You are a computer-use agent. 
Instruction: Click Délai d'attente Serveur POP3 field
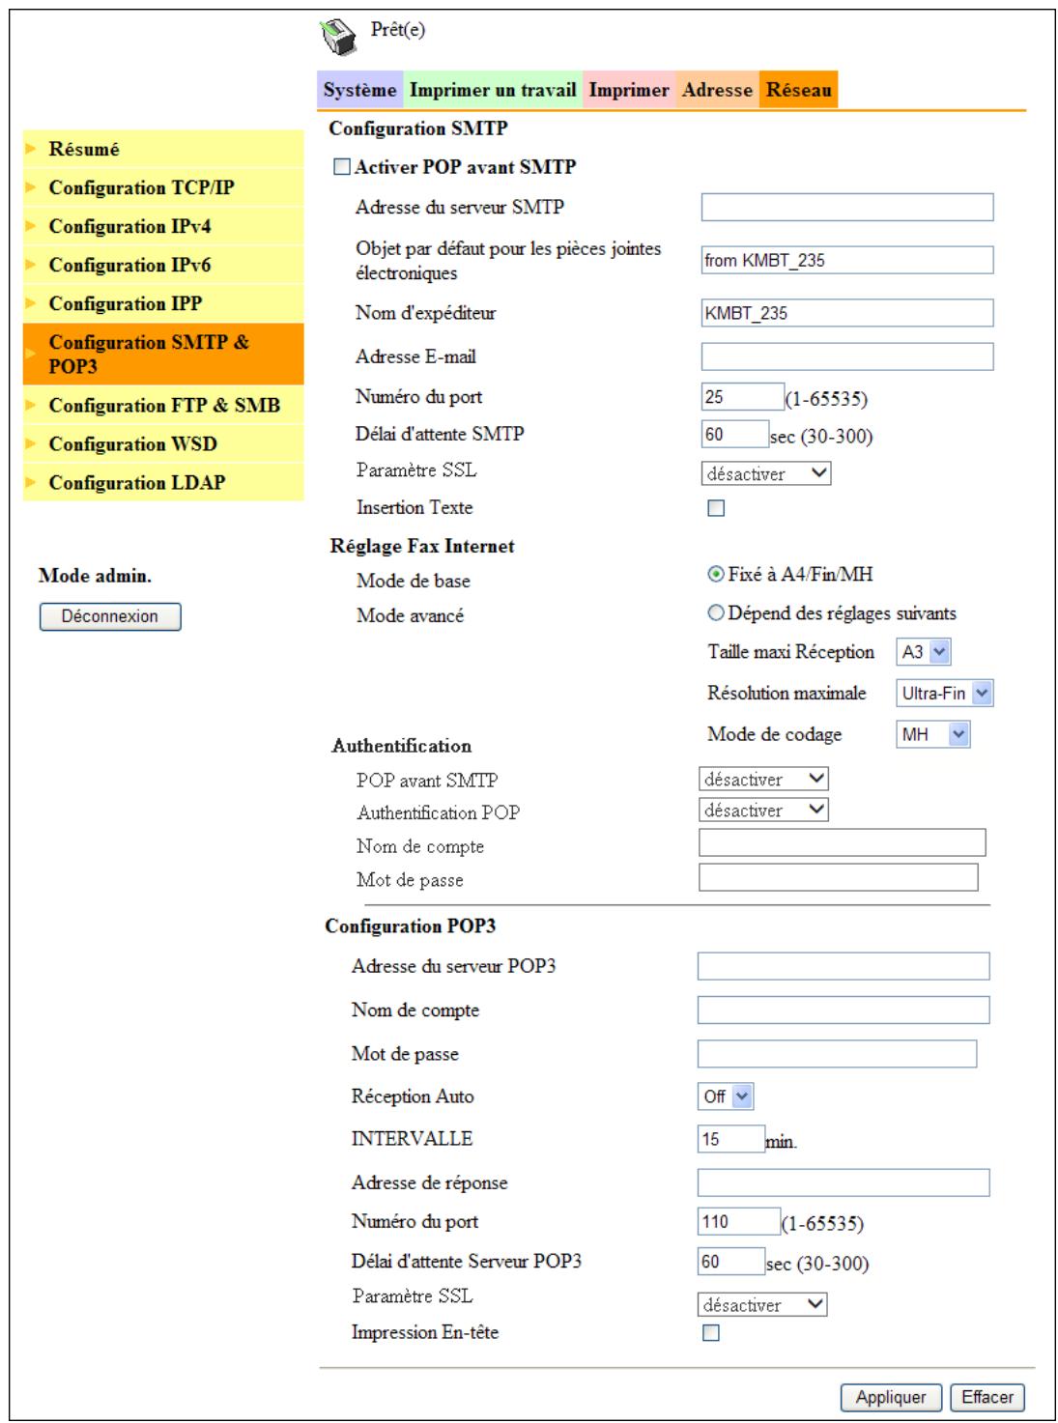point(731,1261)
